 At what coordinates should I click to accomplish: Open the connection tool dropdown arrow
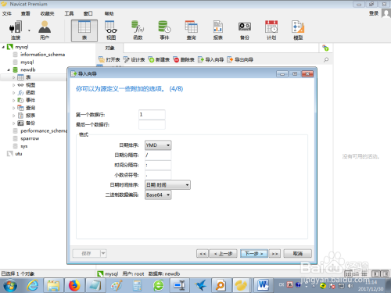(29, 30)
